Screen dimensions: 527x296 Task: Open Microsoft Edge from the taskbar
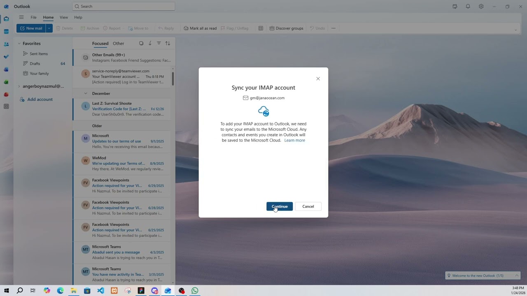point(60,291)
